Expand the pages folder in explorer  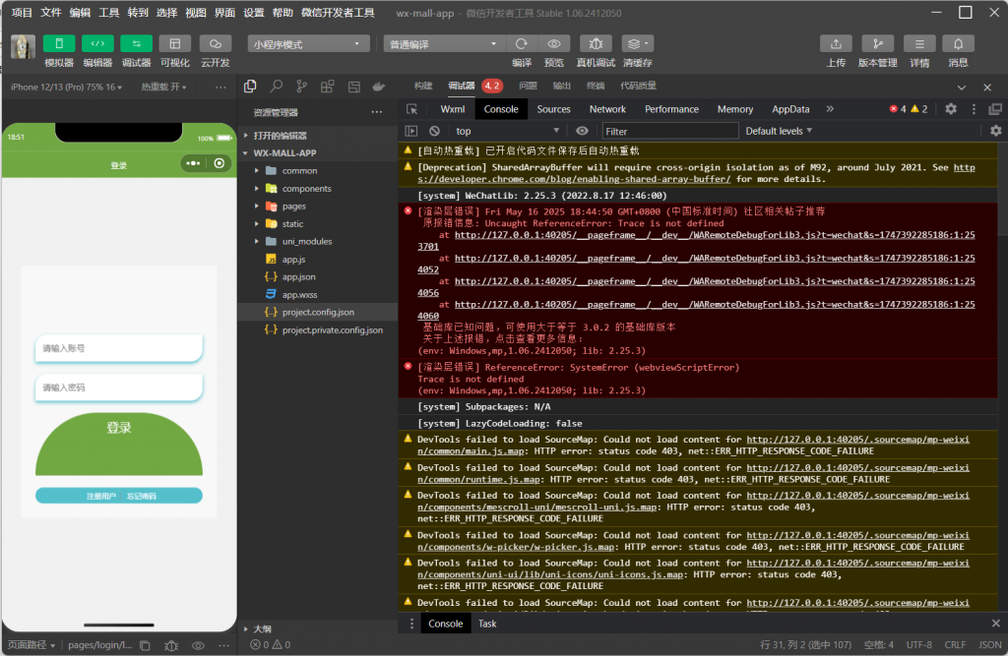click(293, 207)
